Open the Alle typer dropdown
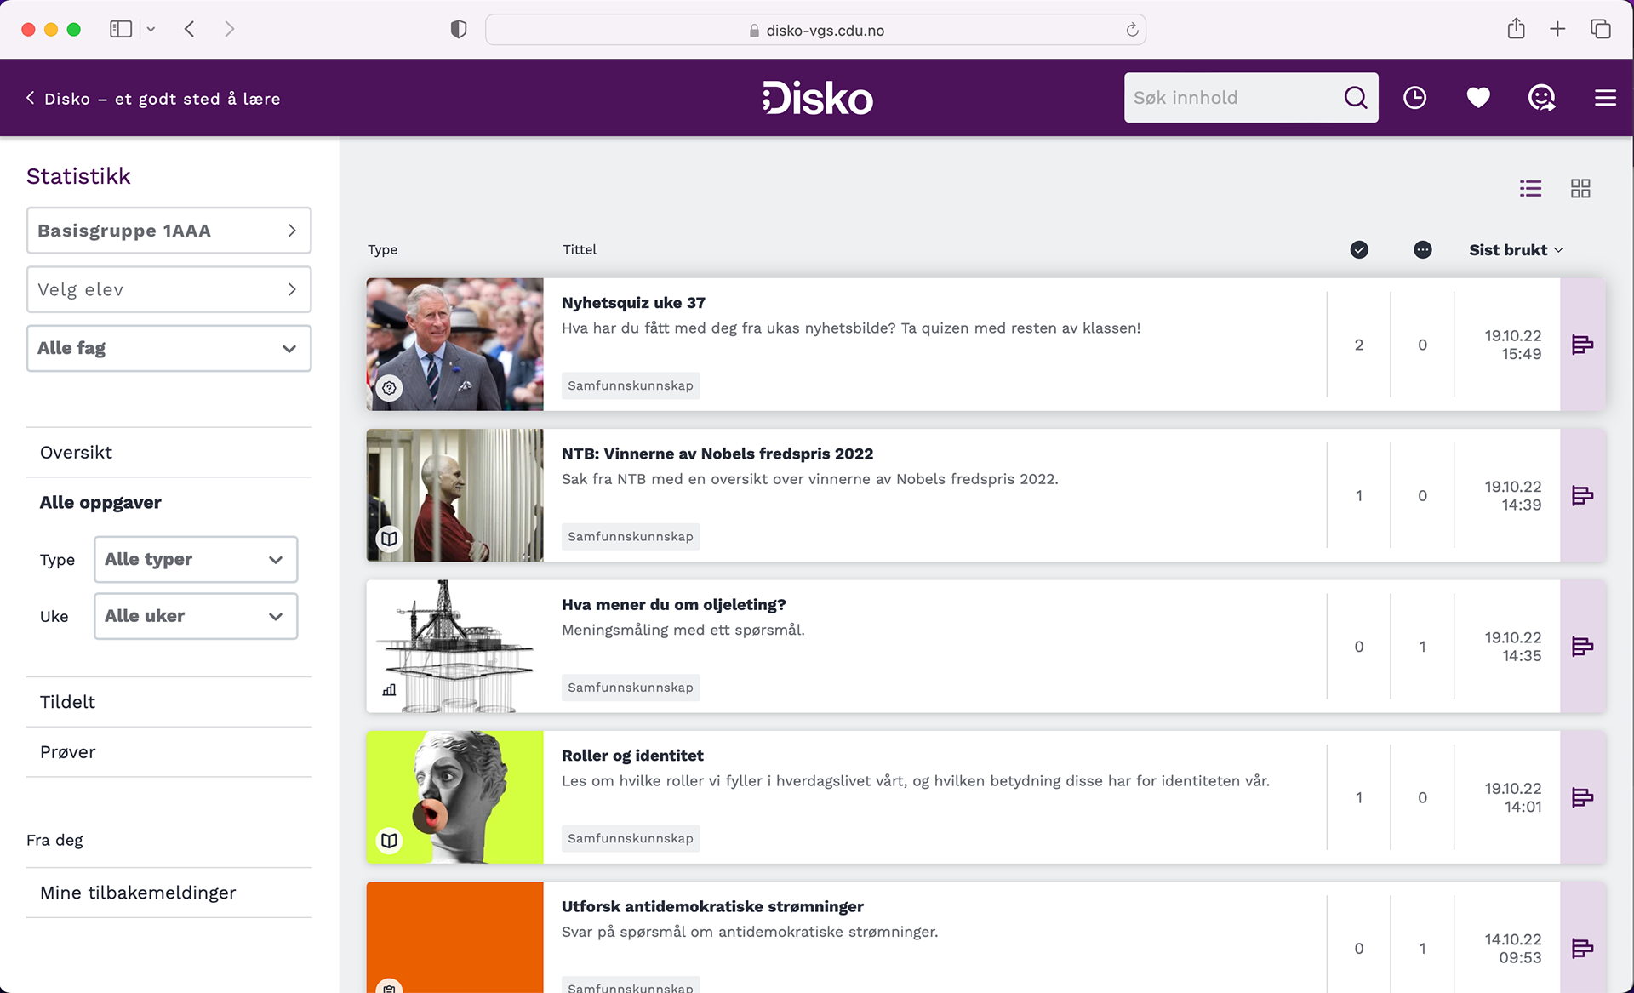 point(195,559)
